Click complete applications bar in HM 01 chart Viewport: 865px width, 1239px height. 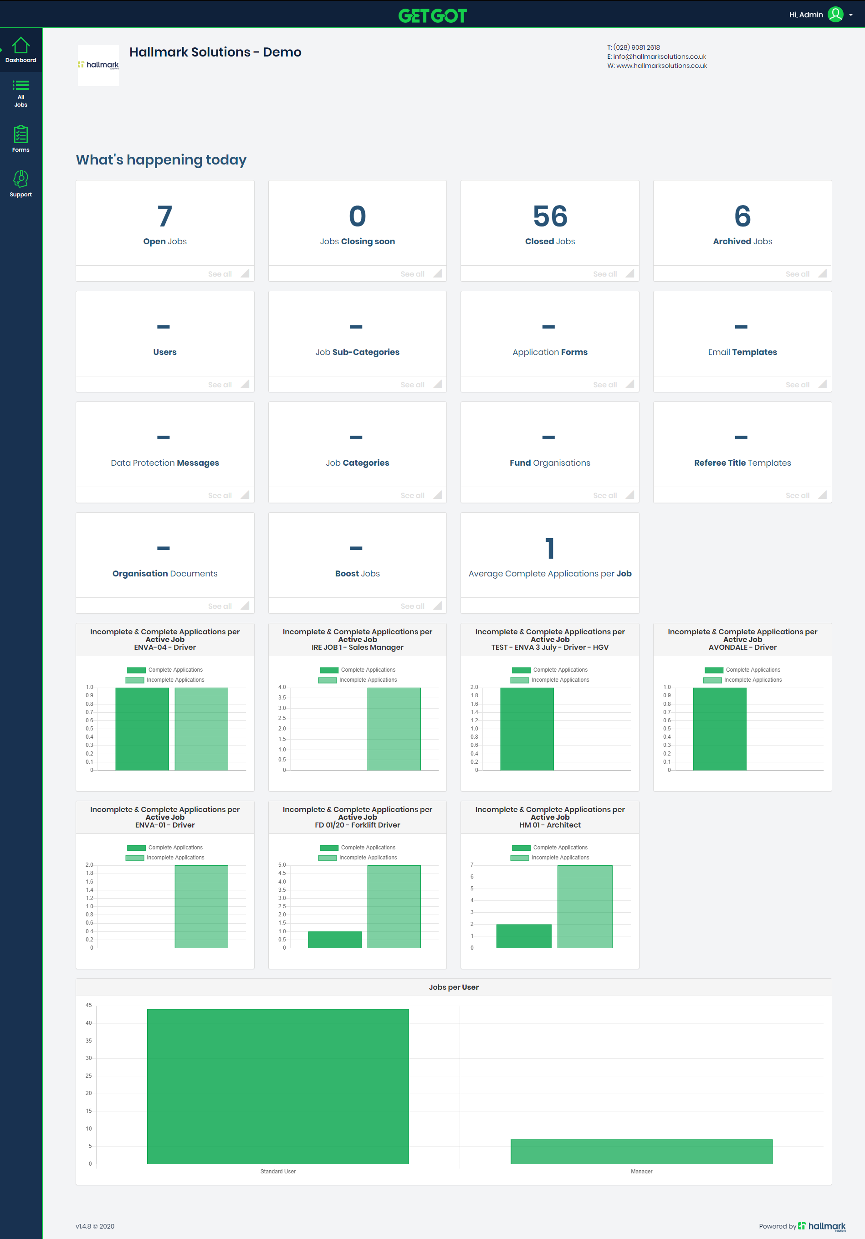524,936
